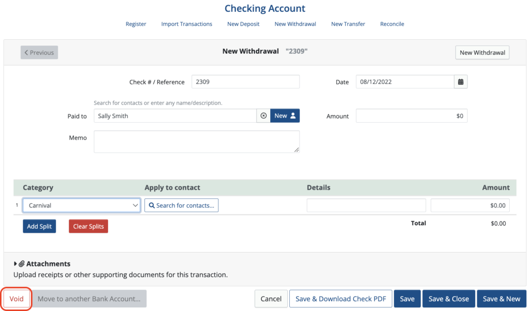Clear all splits
Screen dimensions: 530x311
point(88,226)
